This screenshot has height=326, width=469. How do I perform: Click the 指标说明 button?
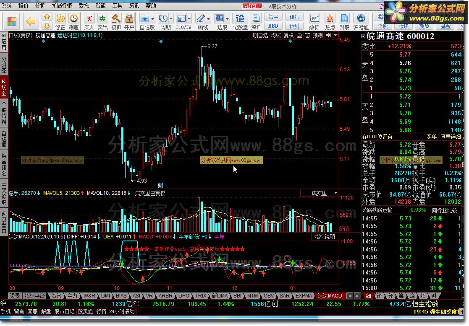tap(325, 237)
